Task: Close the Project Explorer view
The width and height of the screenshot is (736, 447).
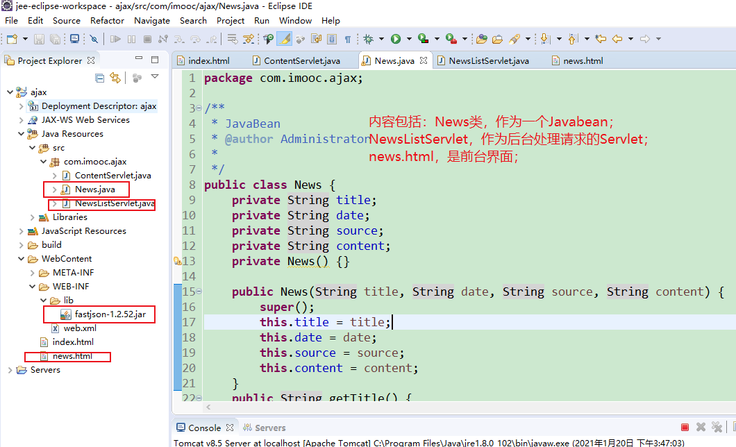Action: pyautogui.click(x=91, y=60)
